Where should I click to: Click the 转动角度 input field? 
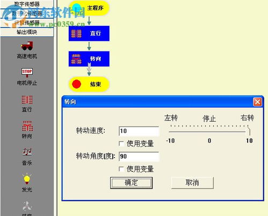[139, 157]
